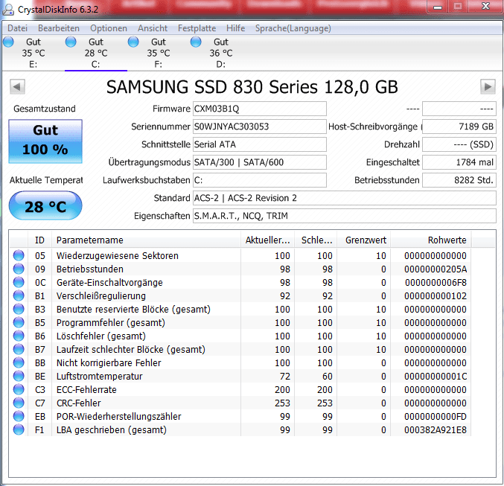Click the empty value field beside ---- label
504x486 pixels.
459,109
